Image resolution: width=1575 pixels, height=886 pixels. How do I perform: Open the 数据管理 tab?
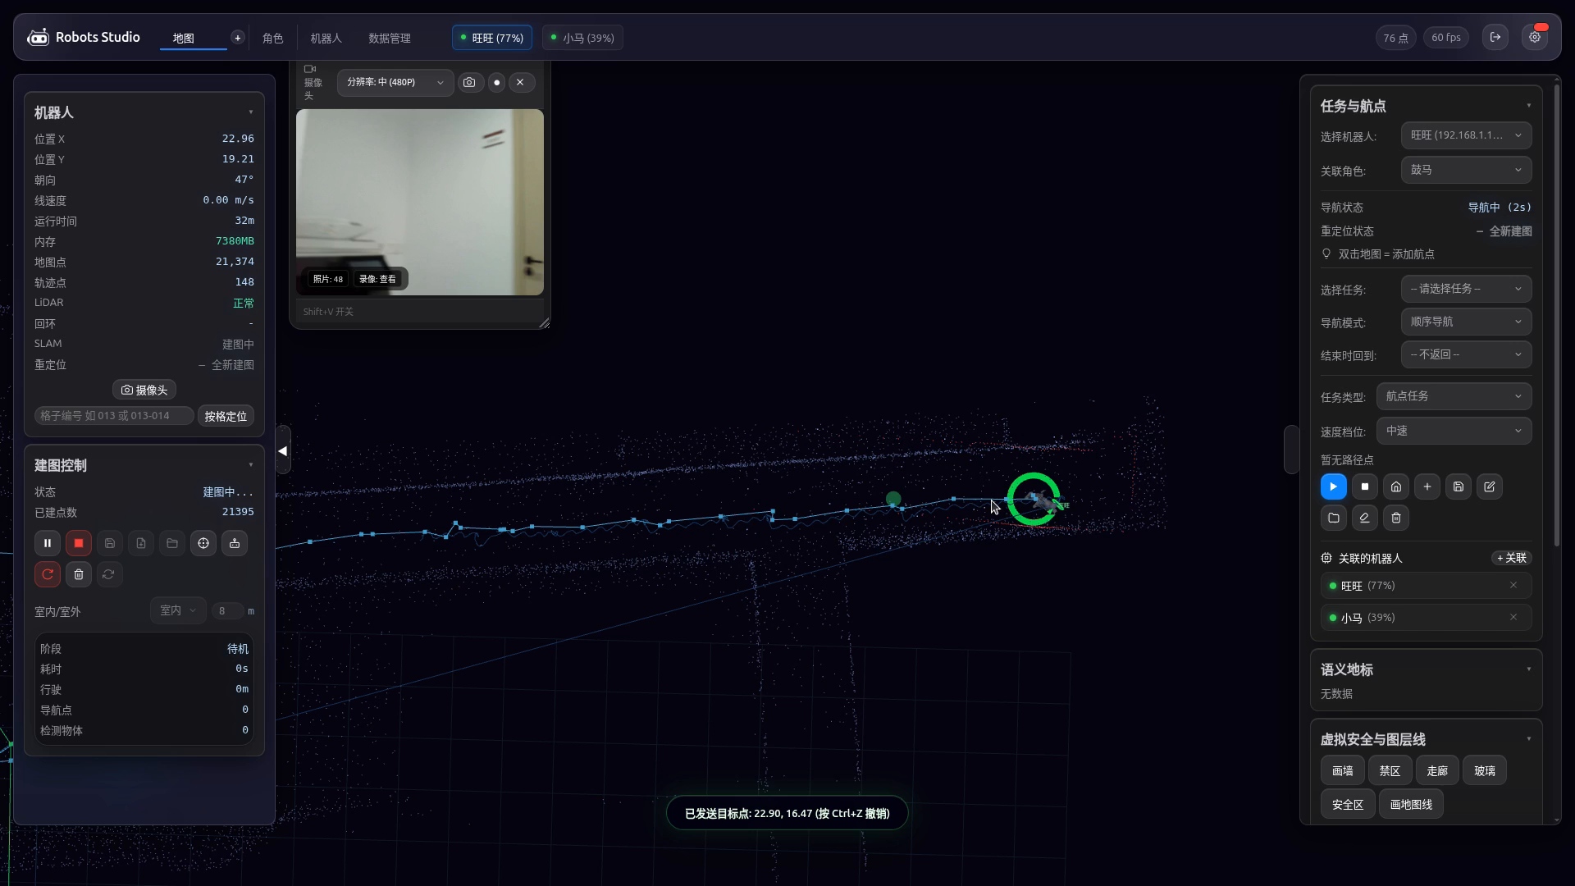(x=390, y=38)
